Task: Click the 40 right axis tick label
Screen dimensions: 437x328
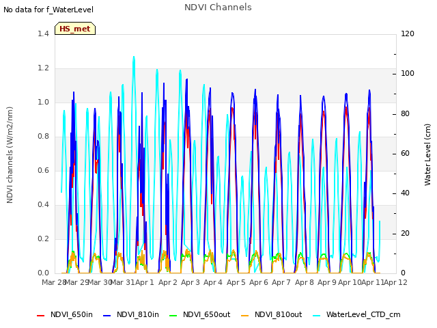Action: point(405,193)
